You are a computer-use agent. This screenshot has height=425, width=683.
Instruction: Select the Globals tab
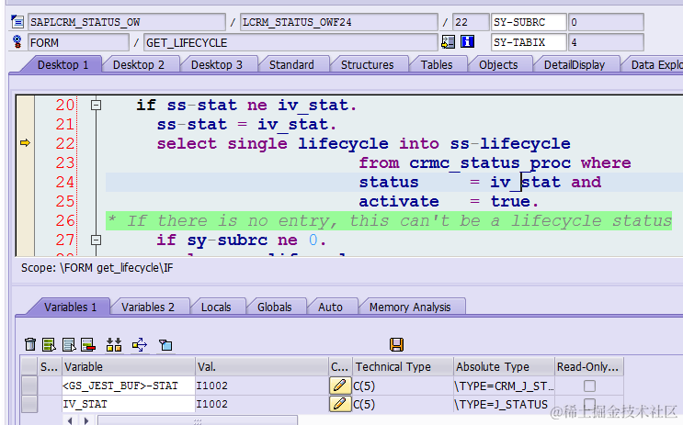coord(275,308)
